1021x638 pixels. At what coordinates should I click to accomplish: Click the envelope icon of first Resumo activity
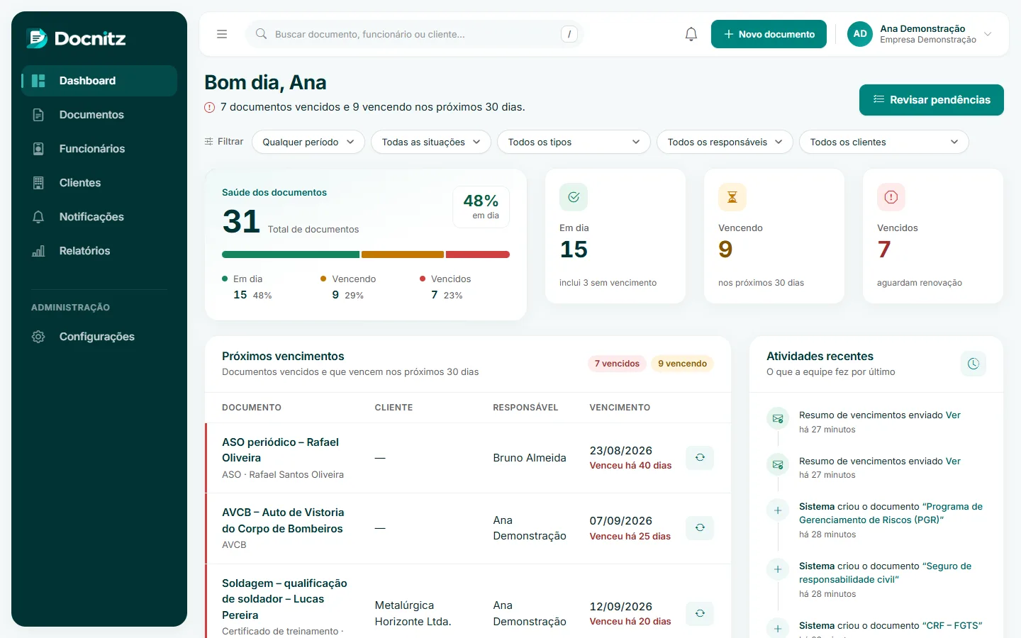pos(778,419)
